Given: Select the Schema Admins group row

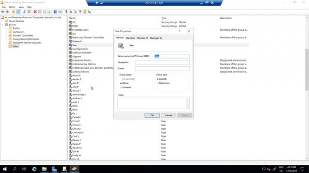Looking at the screenshot, I should click(x=81, y=72).
